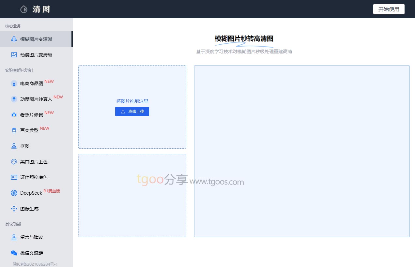This screenshot has height=267, width=415.
Task: Click the 电商商品图 shop icon
Action: pos(14,83)
